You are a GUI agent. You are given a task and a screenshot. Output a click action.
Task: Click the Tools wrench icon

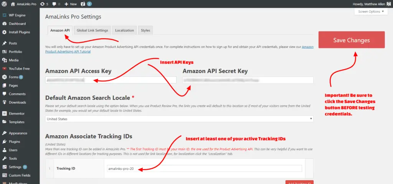4,158
